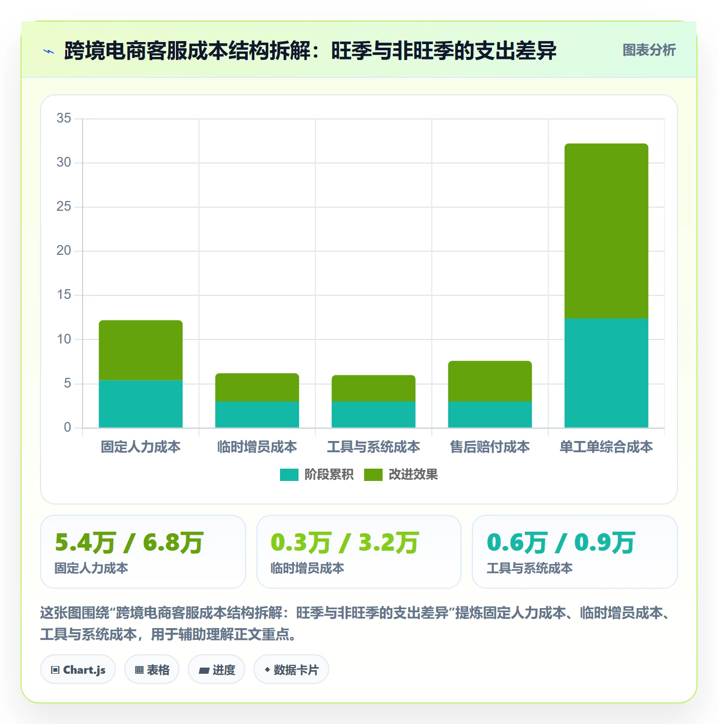This screenshot has height=724, width=718.
Task: Click the teal segment of the 工具与系统成本 bar
Action: point(373,414)
